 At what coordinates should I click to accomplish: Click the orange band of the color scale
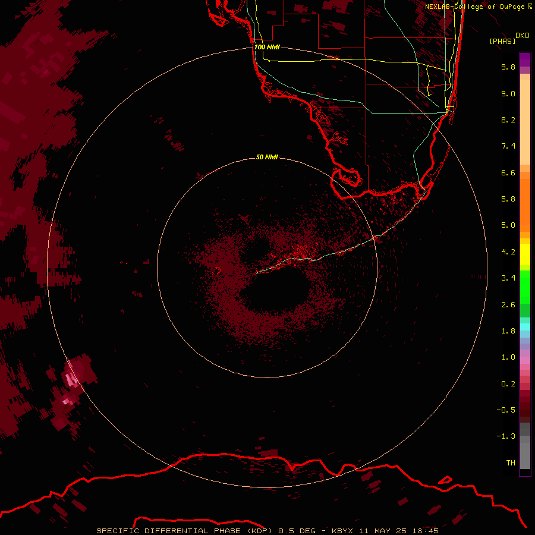(x=525, y=204)
